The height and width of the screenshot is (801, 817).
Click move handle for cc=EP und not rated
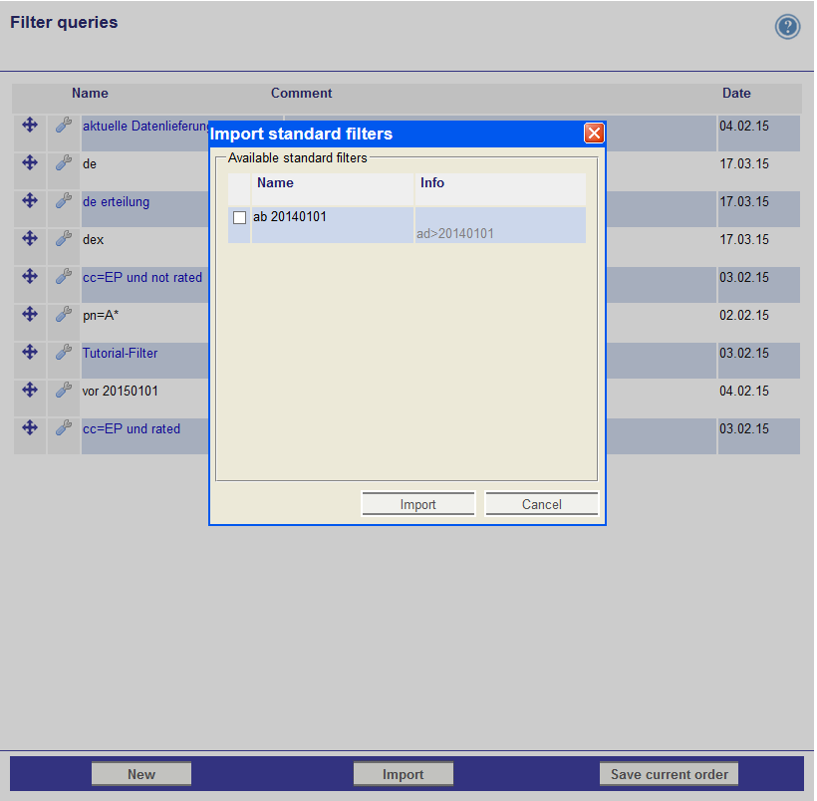pos(30,276)
